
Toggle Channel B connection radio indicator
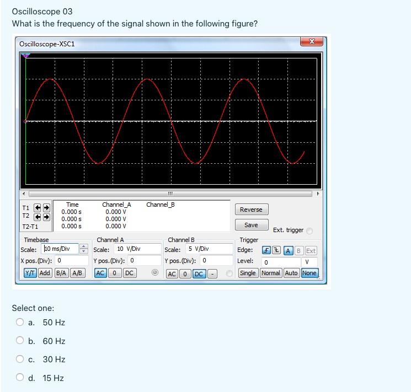click(x=229, y=273)
